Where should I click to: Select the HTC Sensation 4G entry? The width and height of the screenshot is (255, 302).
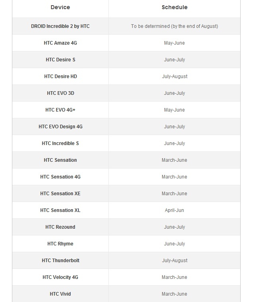coord(60,177)
